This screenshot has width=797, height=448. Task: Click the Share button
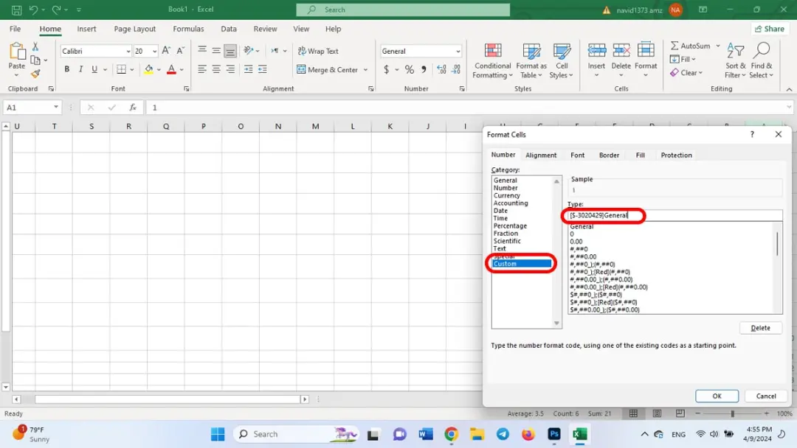pos(770,29)
